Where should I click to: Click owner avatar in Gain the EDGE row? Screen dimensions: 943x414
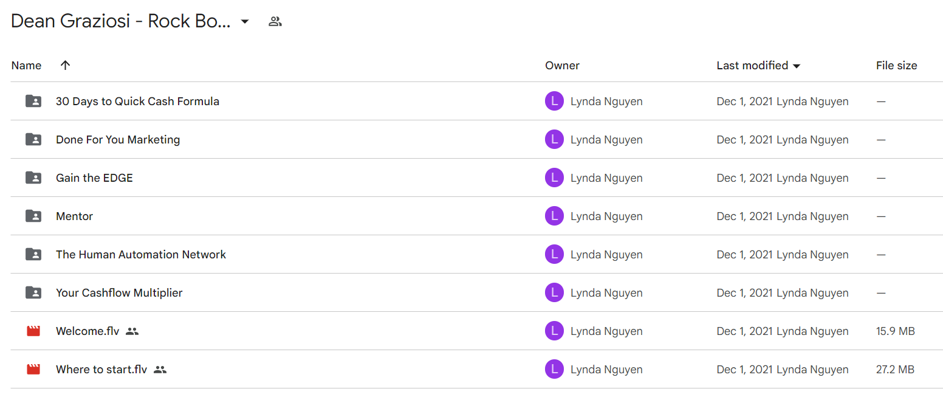[x=554, y=178]
